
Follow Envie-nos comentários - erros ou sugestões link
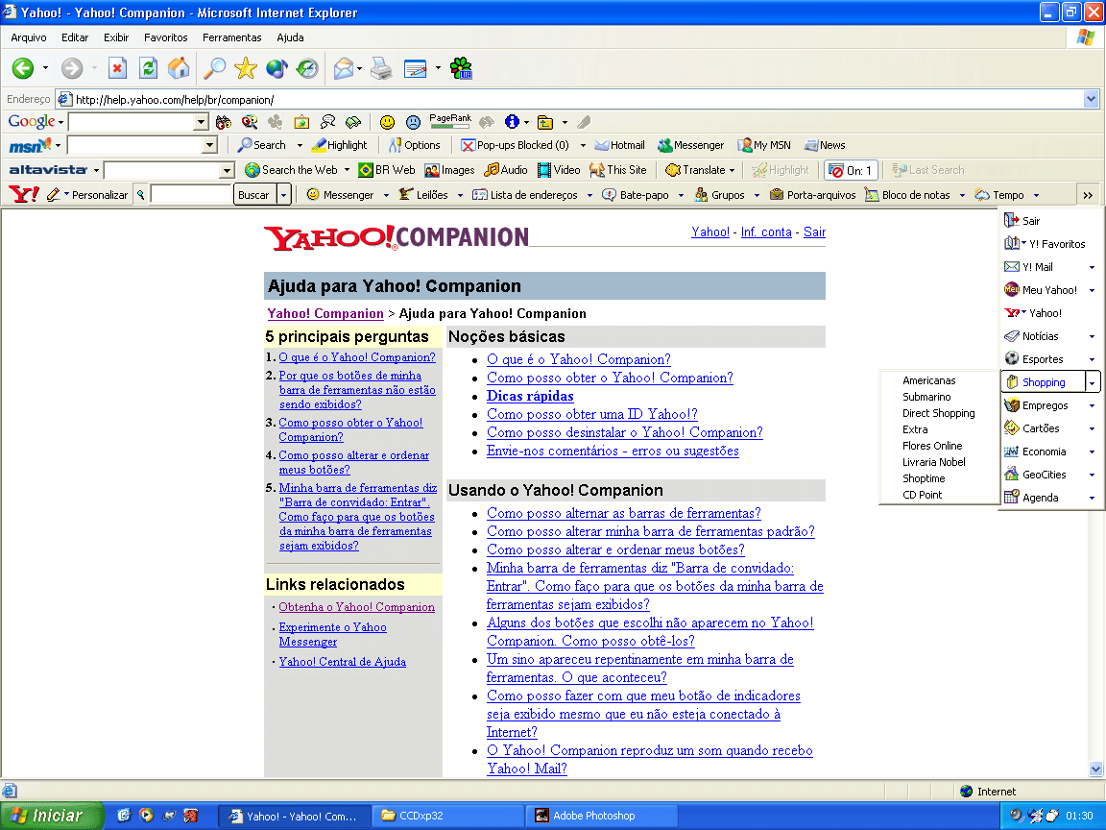coord(613,451)
